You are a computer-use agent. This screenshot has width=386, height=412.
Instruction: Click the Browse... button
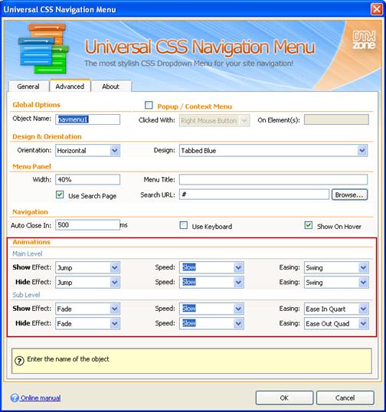coord(349,195)
